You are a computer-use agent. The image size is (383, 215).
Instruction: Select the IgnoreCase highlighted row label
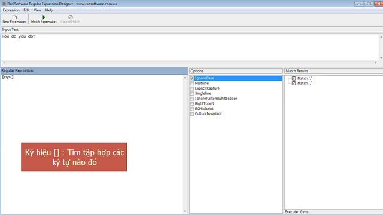(x=205, y=78)
